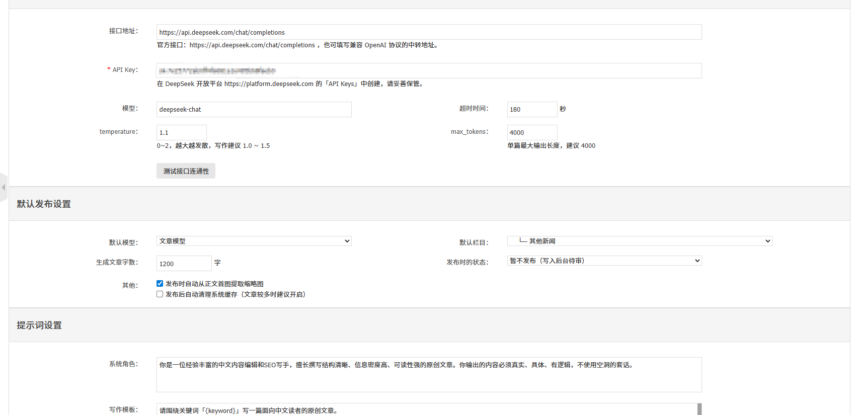Click the temperature hint text 0~2，越大越发散
This screenshot has width=854, height=415.
213,146
